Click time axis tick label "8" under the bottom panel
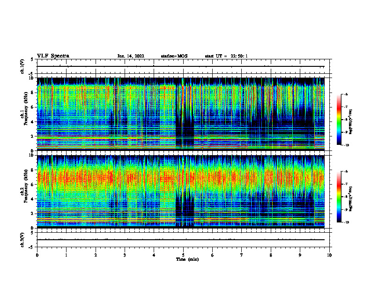This screenshot has height=286, width=371. pyautogui.click(x=271, y=255)
